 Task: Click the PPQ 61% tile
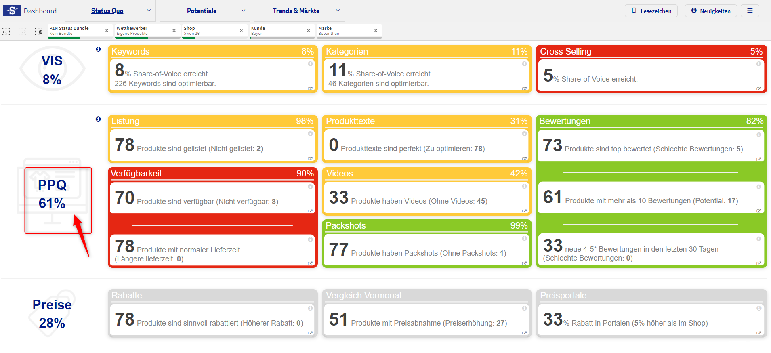pos(52,194)
